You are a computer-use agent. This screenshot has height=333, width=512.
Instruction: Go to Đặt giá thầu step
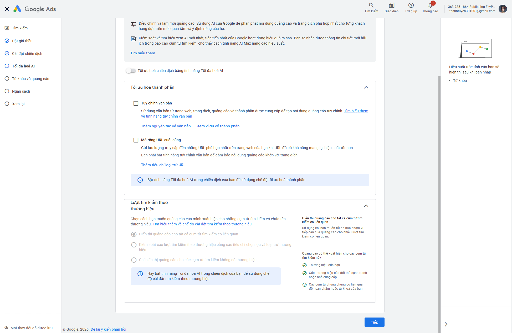click(x=22, y=41)
